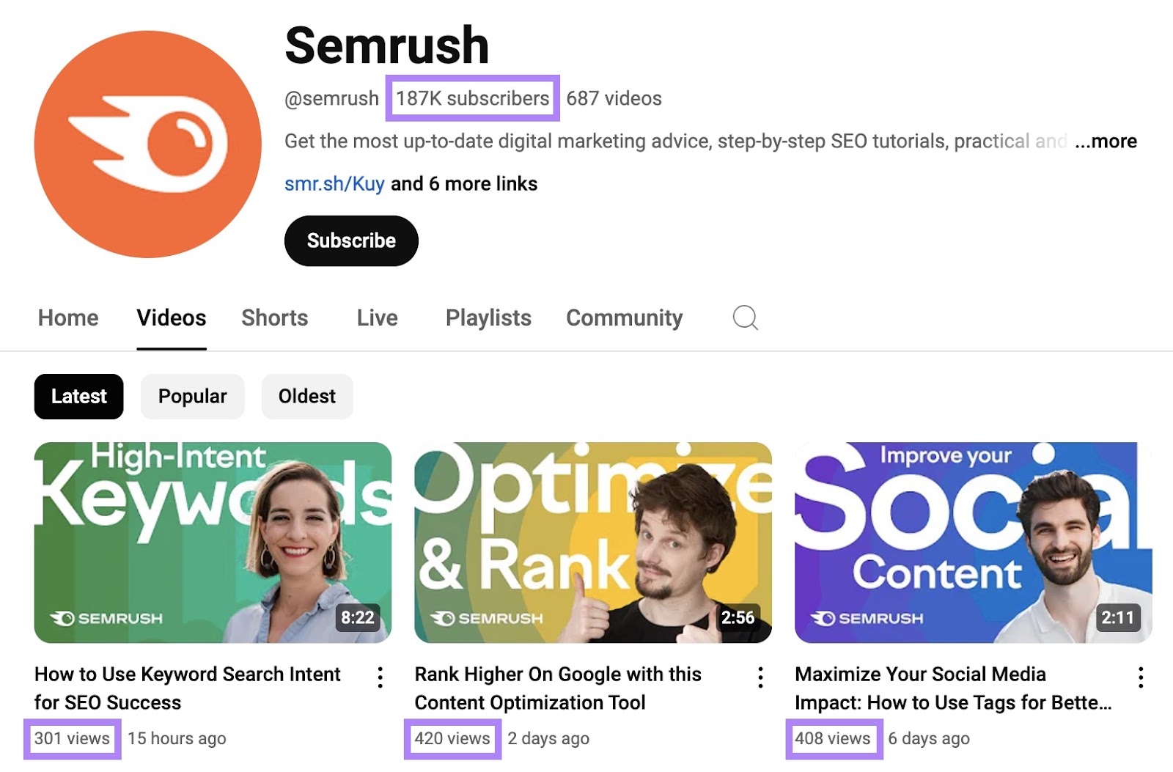The width and height of the screenshot is (1173, 772).
Task: Open options menu for High-Intent Keywords video
Action: [380, 679]
